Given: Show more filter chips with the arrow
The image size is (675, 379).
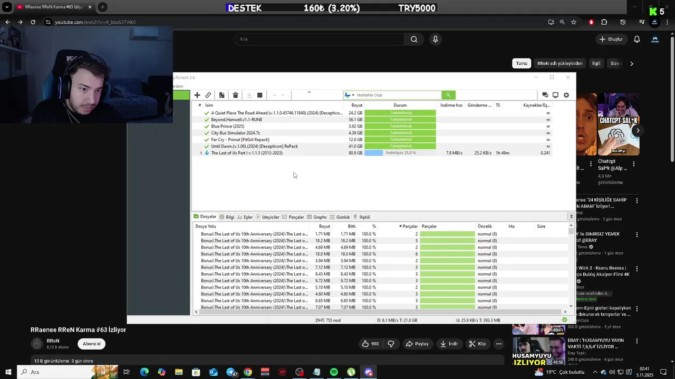Looking at the screenshot, I should pos(632,64).
